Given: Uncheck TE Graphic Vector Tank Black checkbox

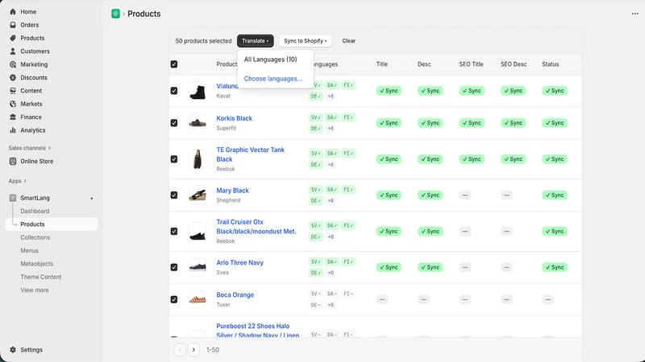Looking at the screenshot, I should pyautogui.click(x=174, y=158).
